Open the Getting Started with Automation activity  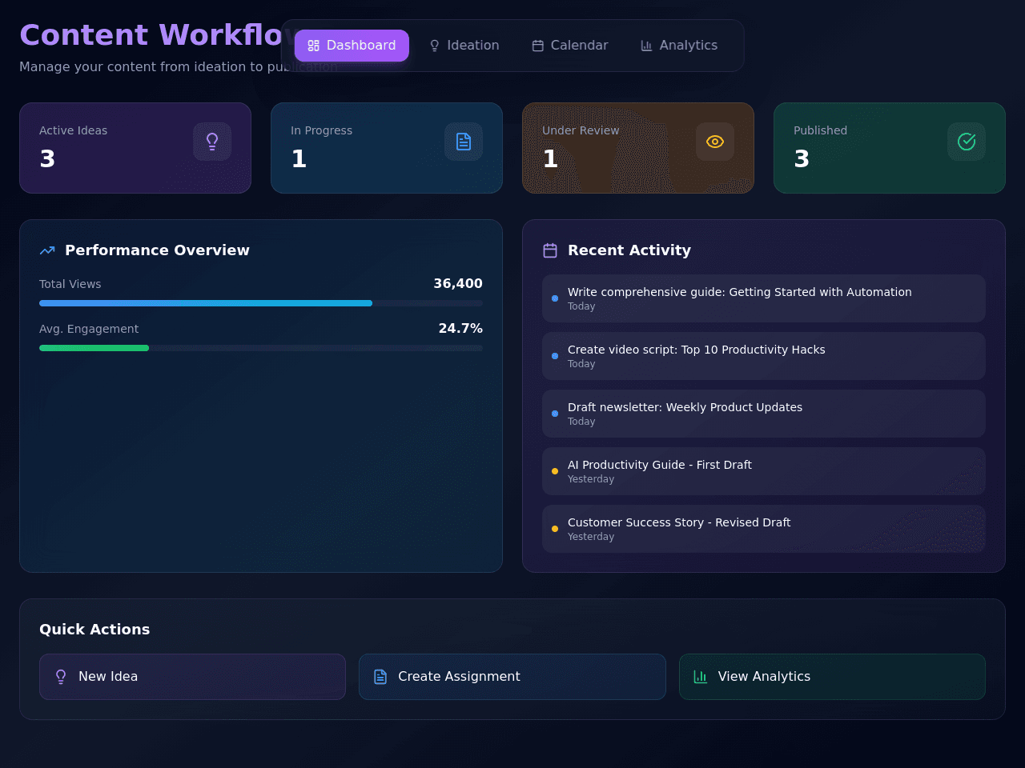[764, 298]
